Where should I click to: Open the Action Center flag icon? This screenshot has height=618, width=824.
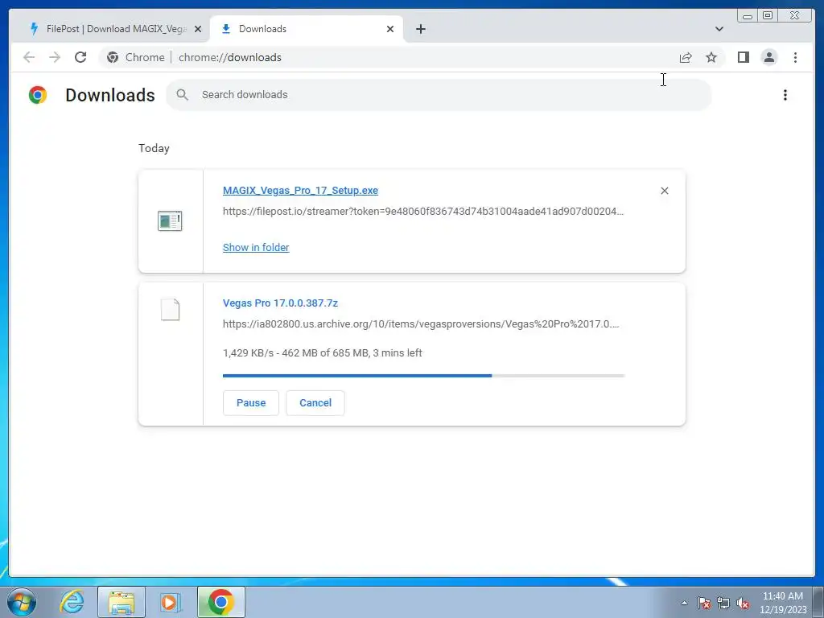(x=703, y=603)
